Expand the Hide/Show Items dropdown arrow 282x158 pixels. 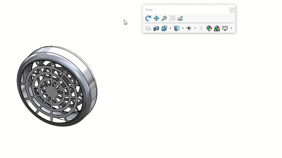pos(195,28)
